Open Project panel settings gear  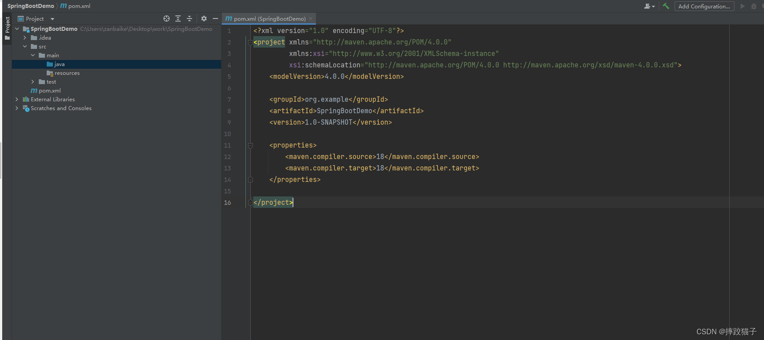pyautogui.click(x=204, y=18)
